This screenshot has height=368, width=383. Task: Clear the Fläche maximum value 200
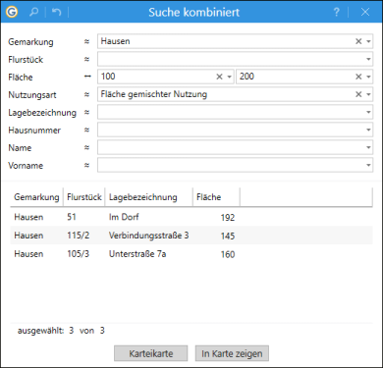click(358, 77)
